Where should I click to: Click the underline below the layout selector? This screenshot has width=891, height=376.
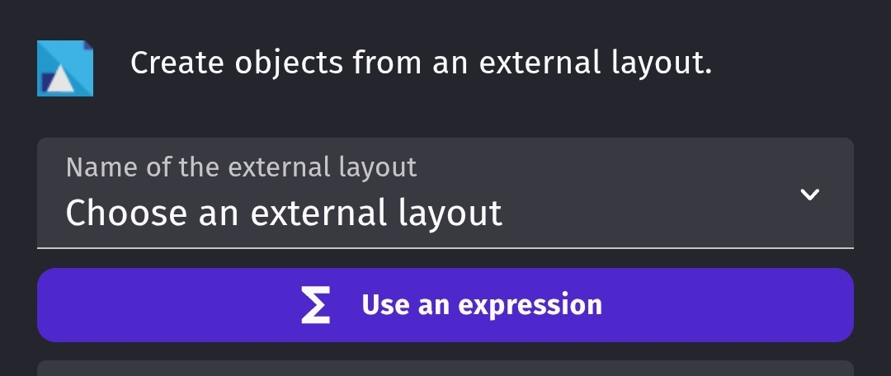pos(445,248)
